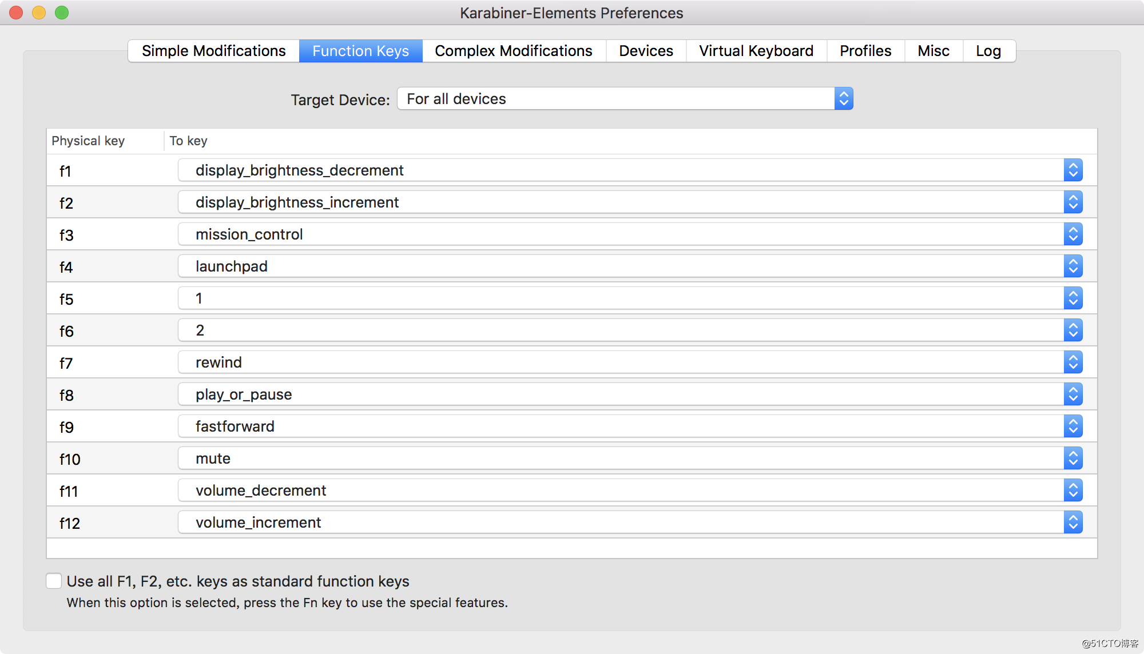Select the f1 physical key cell
The image size is (1144, 654).
click(x=106, y=170)
